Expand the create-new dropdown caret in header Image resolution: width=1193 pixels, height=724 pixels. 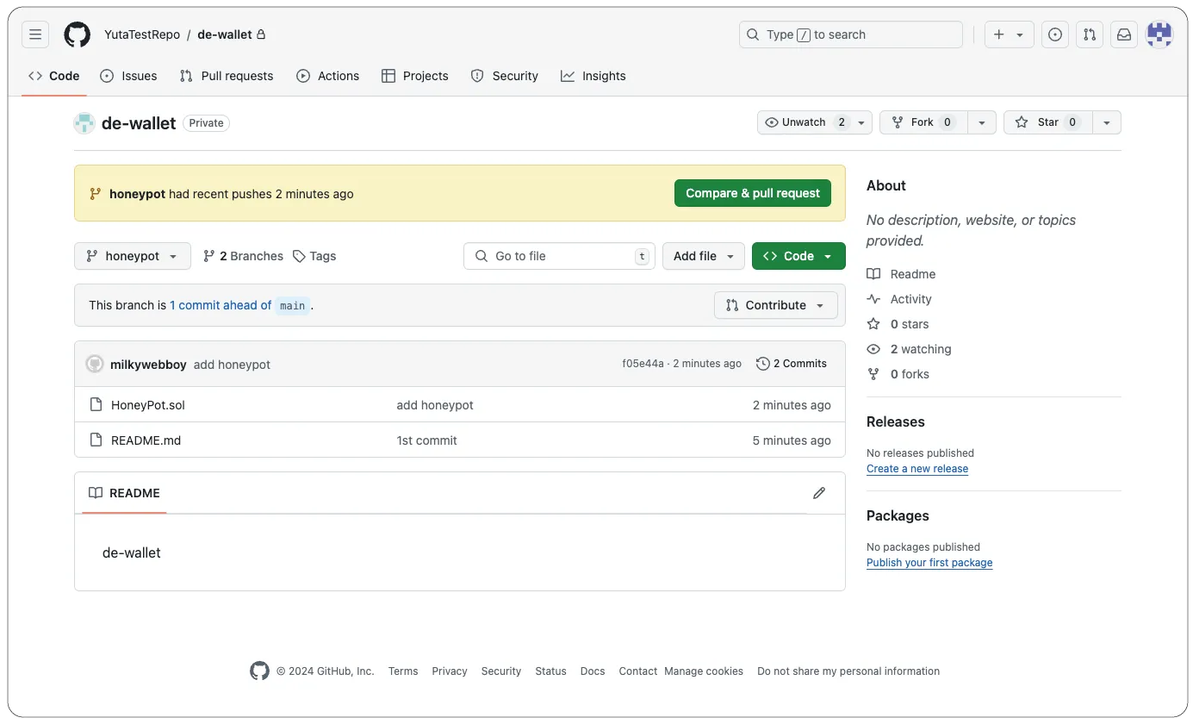pos(1020,34)
